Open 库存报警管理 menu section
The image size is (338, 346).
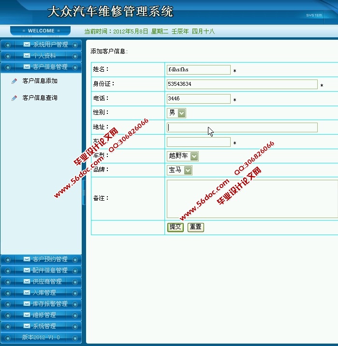click(41, 304)
